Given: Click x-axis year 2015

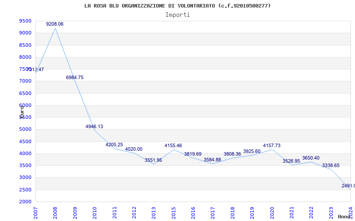Looking at the screenshot, I should tap(174, 213).
